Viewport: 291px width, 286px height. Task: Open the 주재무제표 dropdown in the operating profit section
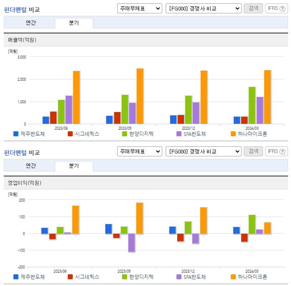point(140,151)
